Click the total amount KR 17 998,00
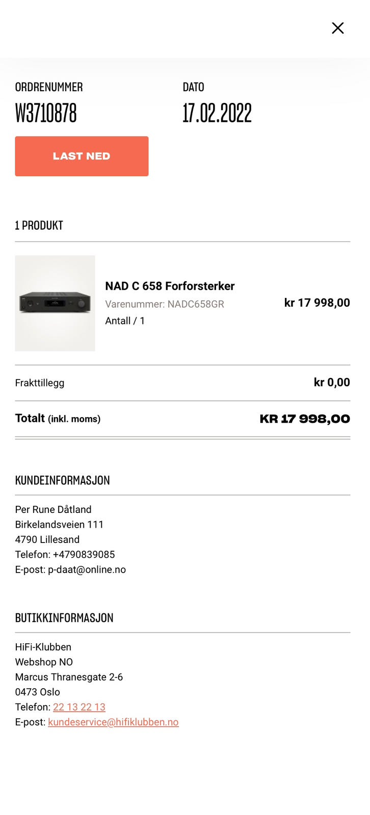This screenshot has height=815, width=370. [305, 419]
